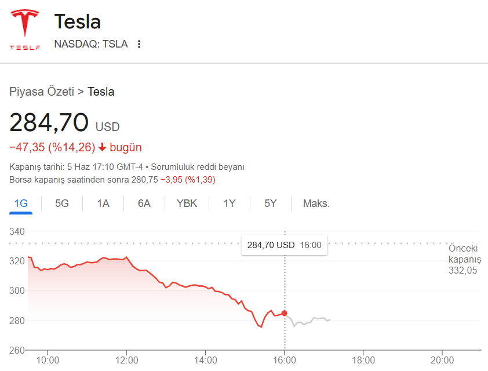Select the red marker dot on chart

[x=284, y=313]
